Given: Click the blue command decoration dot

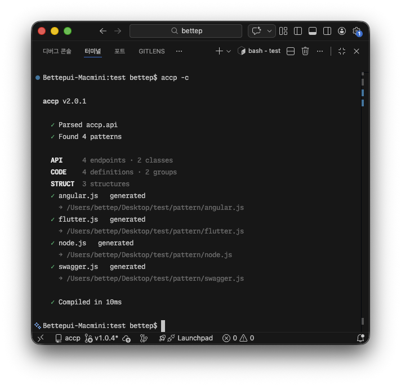Looking at the screenshot, I should (x=38, y=78).
